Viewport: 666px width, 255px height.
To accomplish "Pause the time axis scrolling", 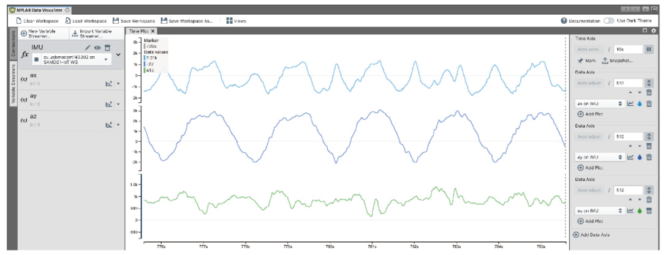I will tap(649, 49).
